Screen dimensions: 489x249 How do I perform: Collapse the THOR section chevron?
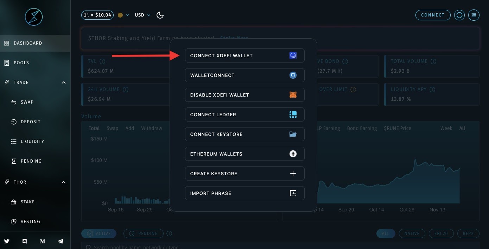tap(64, 182)
